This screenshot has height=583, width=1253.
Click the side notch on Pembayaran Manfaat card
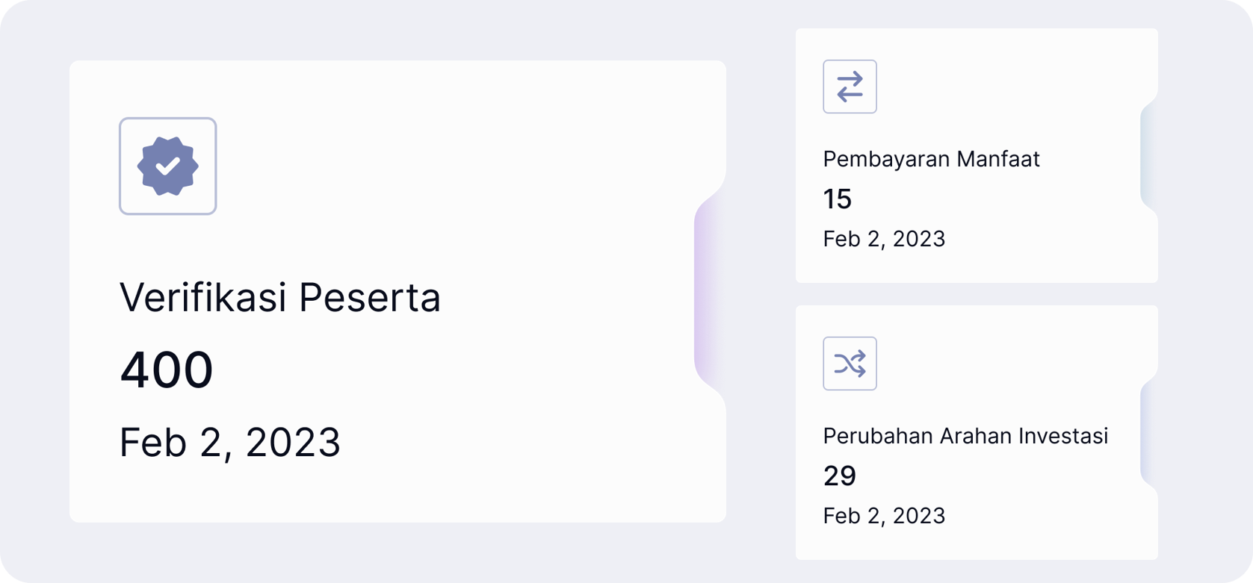pyautogui.click(x=1148, y=155)
